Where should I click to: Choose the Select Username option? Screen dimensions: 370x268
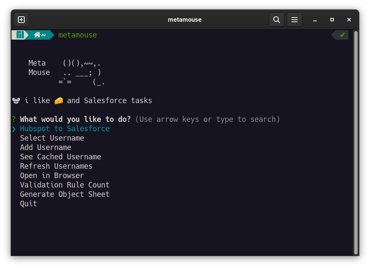point(52,138)
